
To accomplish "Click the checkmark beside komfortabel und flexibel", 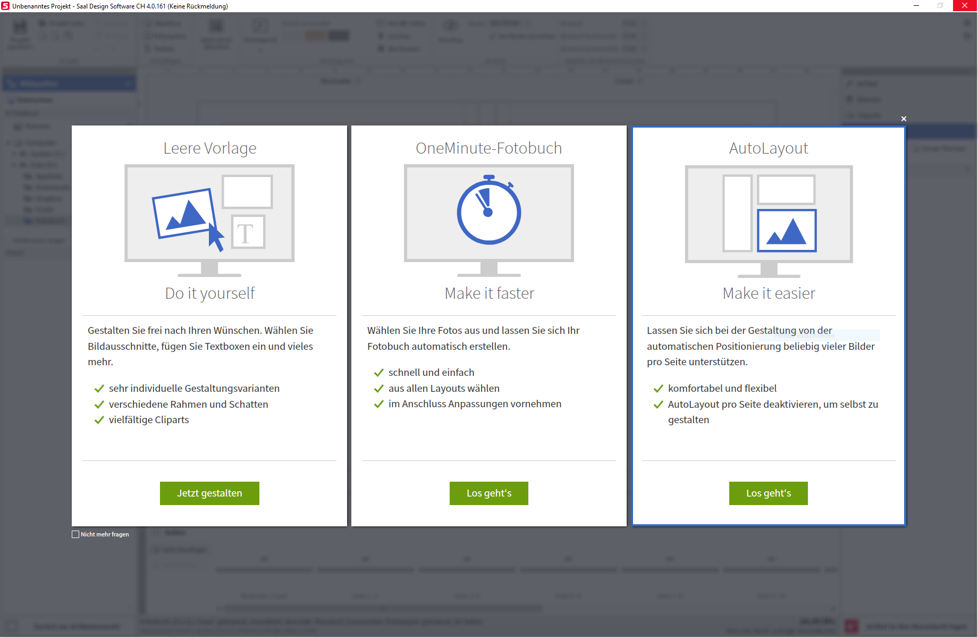I will tap(658, 389).
